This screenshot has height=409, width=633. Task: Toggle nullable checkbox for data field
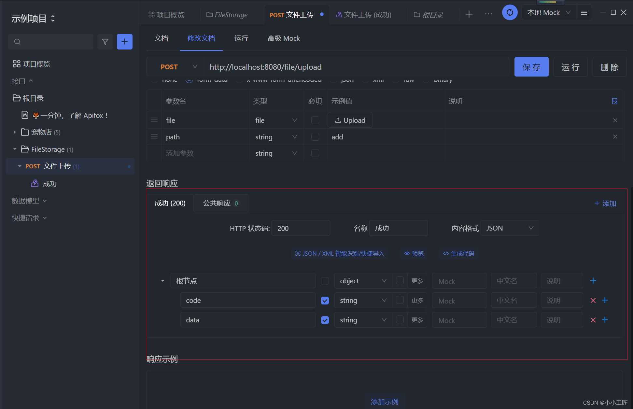(x=400, y=319)
